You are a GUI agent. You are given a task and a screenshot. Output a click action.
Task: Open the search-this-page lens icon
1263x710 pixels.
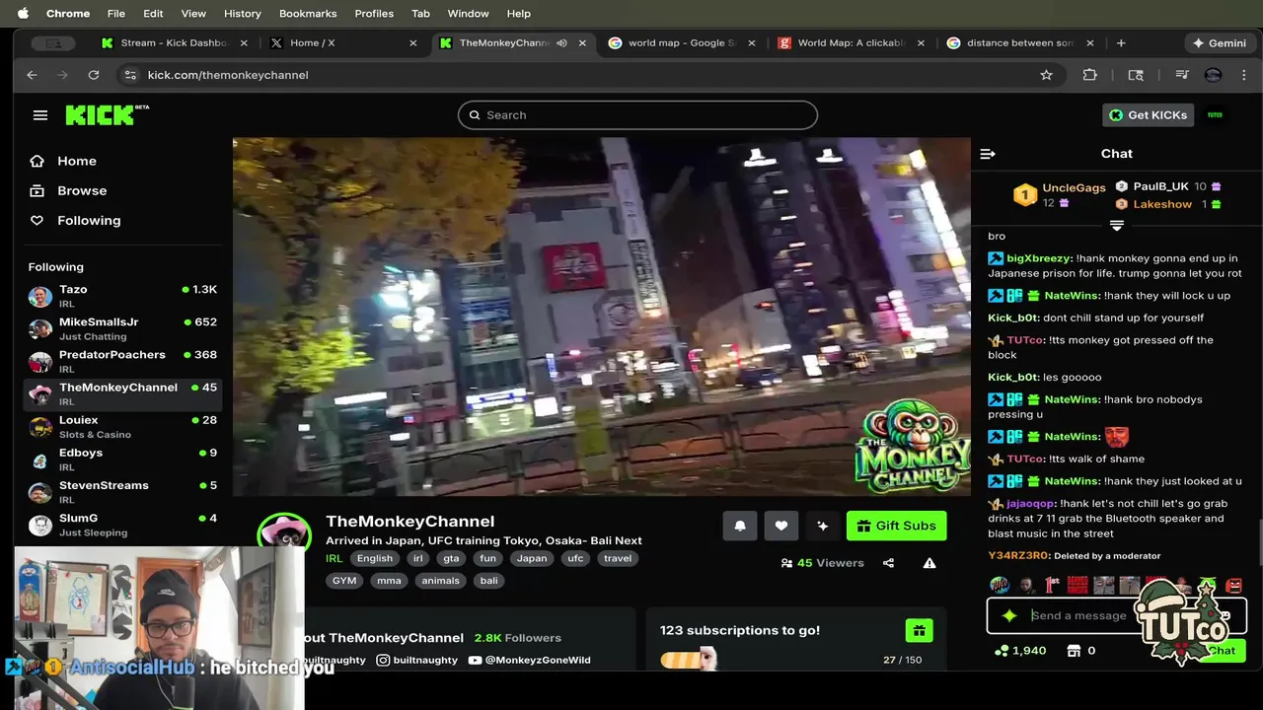point(1136,75)
